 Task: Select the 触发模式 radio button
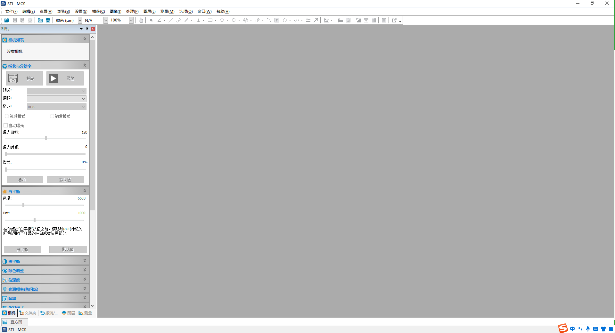click(52, 116)
